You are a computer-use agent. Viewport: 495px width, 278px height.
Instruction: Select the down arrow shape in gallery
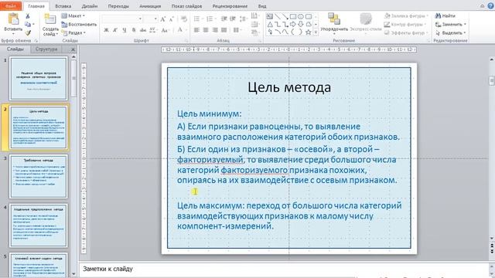(x=301, y=24)
